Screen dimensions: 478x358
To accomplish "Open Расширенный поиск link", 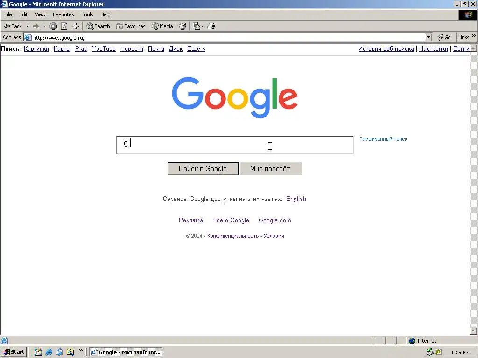I will click(x=383, y=139).
